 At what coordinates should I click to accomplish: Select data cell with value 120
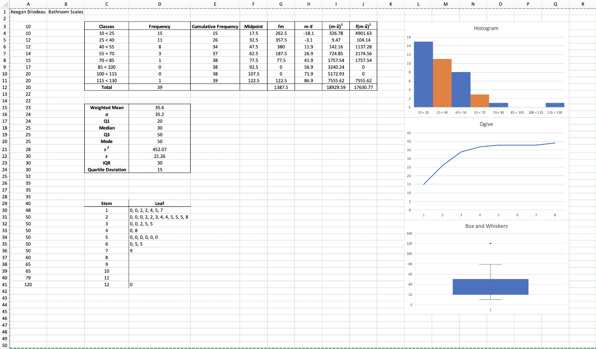(x=28, y=285)
